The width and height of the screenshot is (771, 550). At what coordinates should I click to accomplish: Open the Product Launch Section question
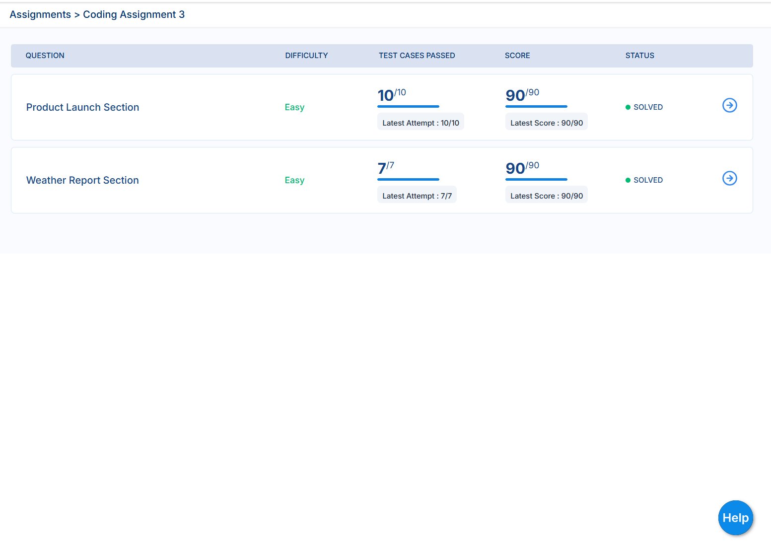82,107
